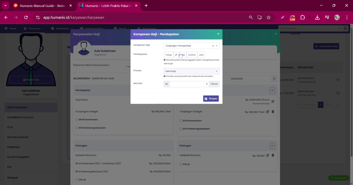Screen dimensions: 353x185
Task: Delete the Sedekah Bulanan entry
Action: 273,155
